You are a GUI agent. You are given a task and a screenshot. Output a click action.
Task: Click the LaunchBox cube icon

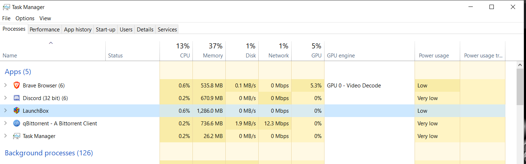pos(17,111)
